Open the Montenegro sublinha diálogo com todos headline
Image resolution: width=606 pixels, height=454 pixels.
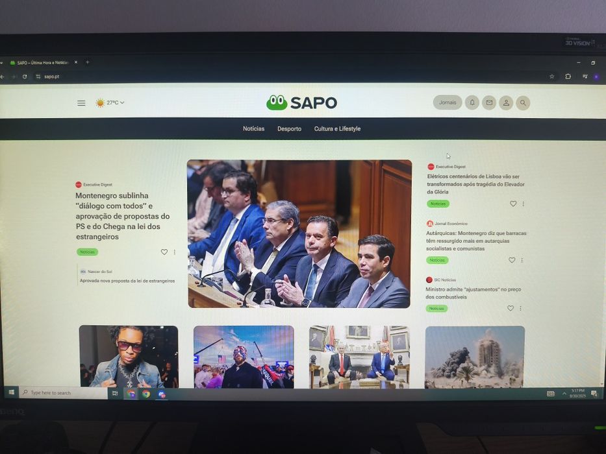point(123,216)
